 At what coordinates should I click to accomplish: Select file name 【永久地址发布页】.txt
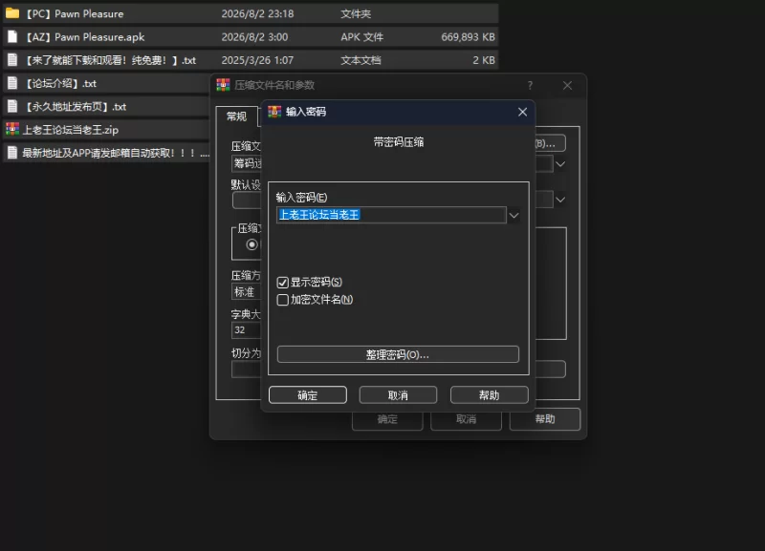pos(75,107)
